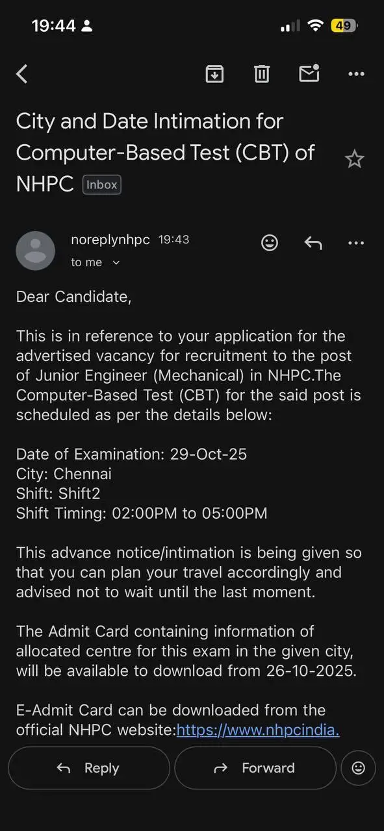384x831 pixels.
Task: Add an emoji reaction to the message
Action: point(270,243)
